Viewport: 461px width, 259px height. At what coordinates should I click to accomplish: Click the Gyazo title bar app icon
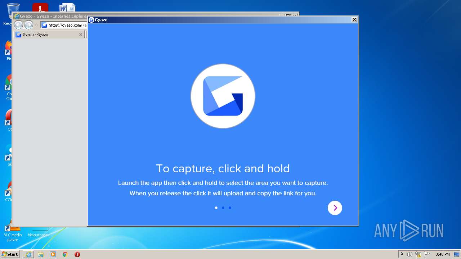click(x=91, y=20)
